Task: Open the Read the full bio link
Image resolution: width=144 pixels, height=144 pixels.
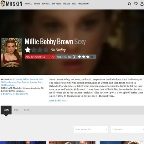Action: point(59,101)
